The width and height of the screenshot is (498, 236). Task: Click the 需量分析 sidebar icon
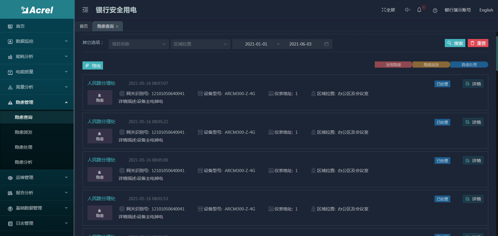(10, 87)
